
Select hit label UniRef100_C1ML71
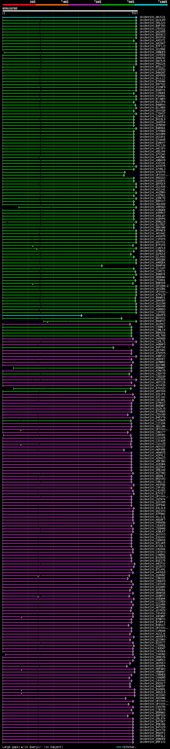tap(152, 342)
